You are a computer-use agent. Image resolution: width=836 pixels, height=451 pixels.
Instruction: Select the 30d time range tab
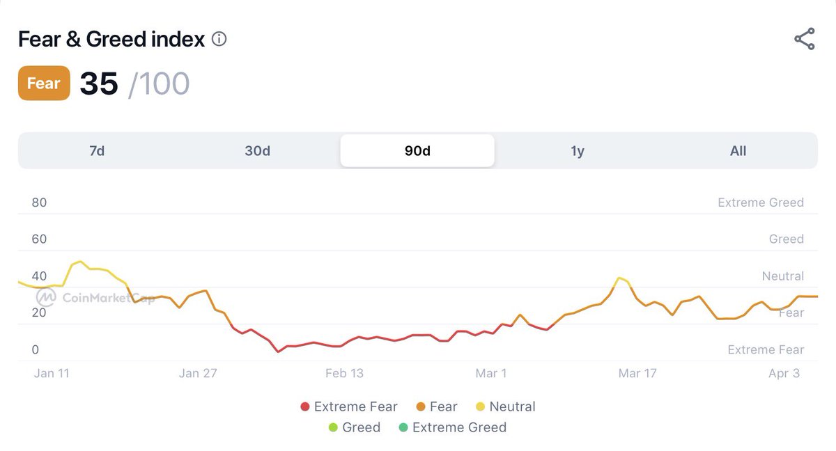click(x=257, y=151)
